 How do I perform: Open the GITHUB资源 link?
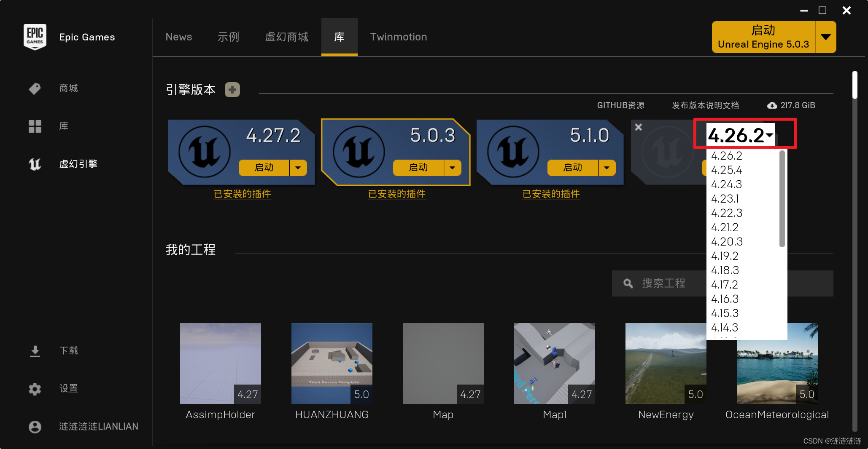click(621, 105)
